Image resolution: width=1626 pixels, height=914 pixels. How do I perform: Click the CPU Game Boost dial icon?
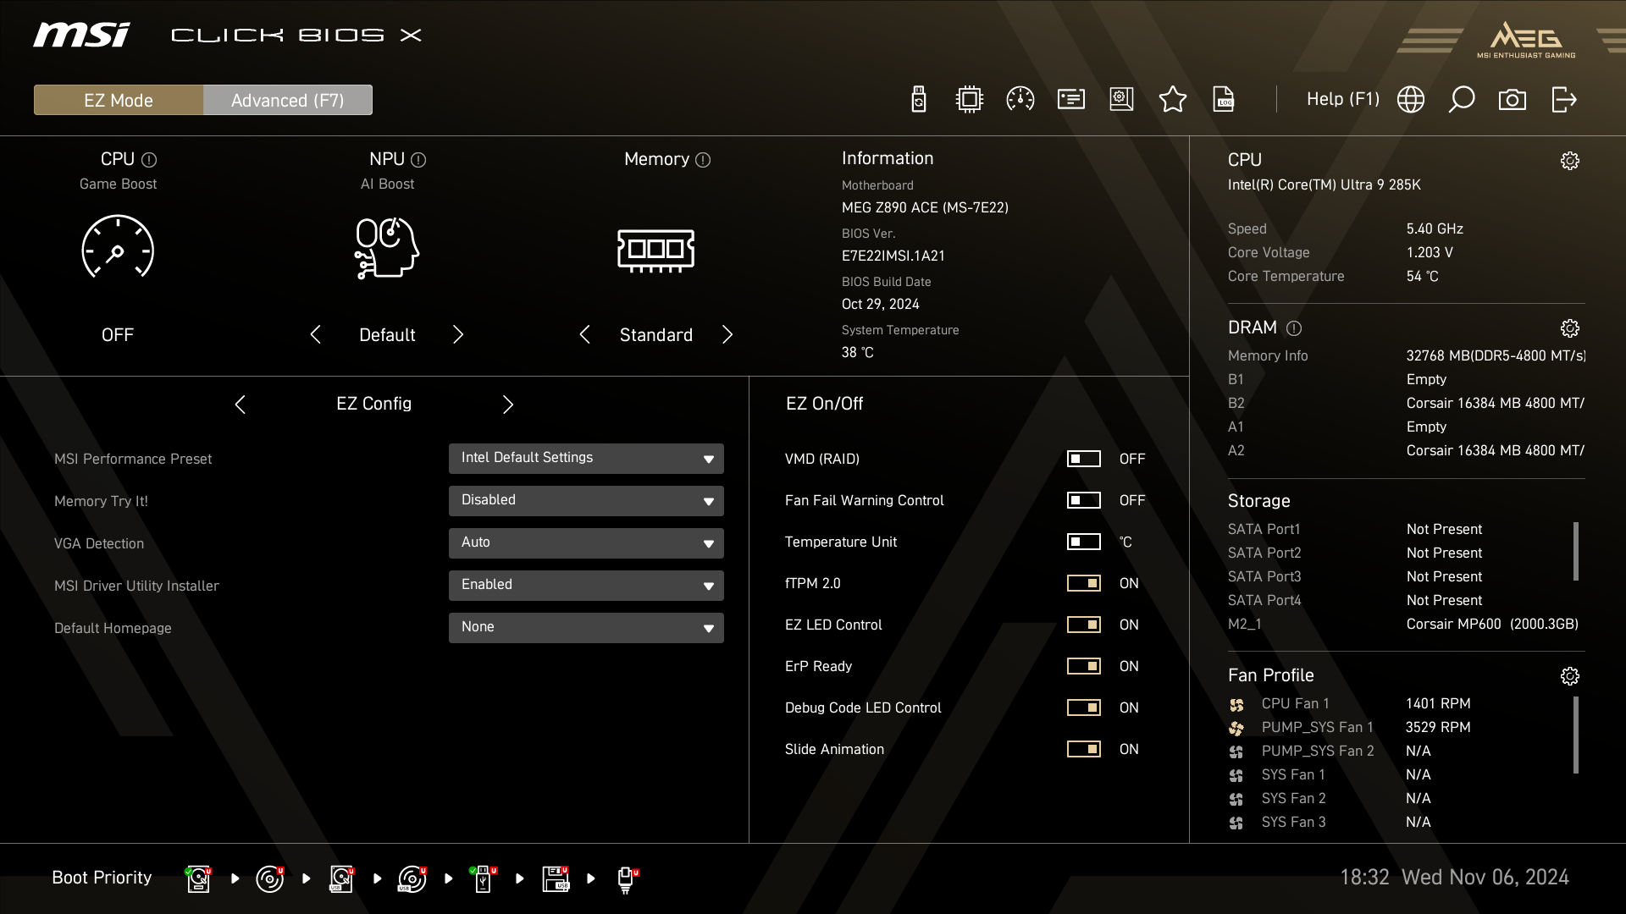(x=118, y=247)
